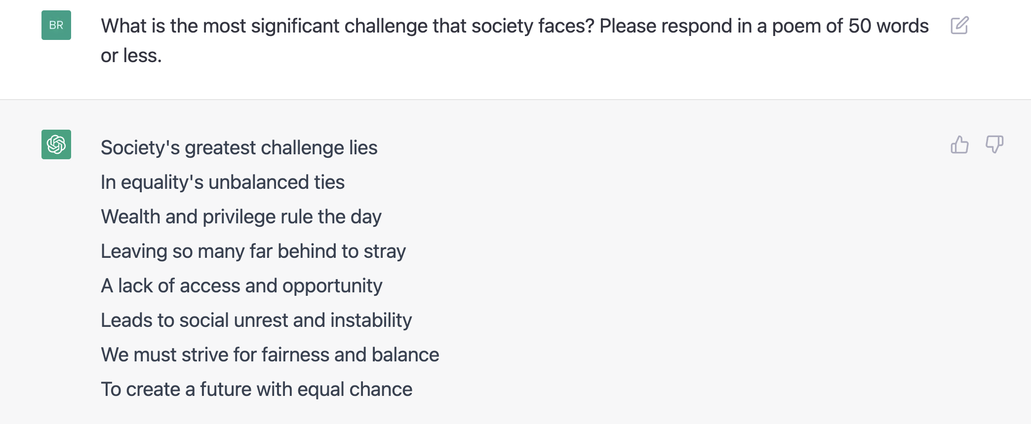Click "A lack of access and opportunity"
1031x424 pixels.
coord(241,286)
